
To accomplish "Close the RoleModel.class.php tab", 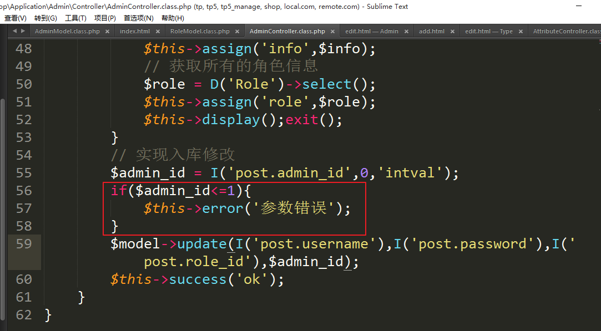I will (x=236, y=32).
